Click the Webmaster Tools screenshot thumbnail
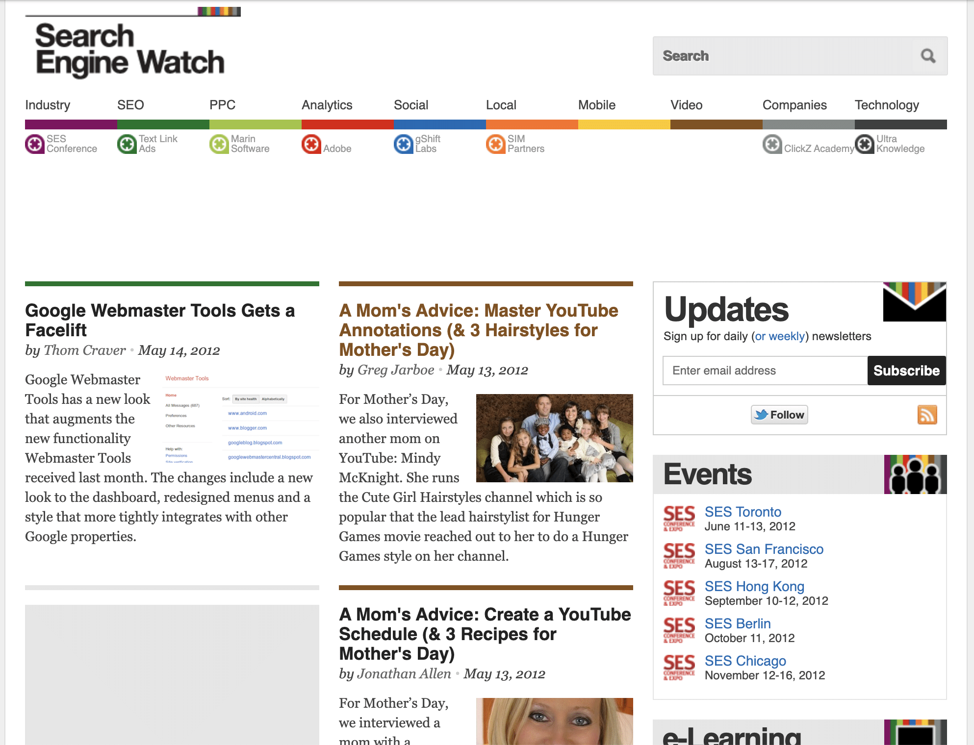 pyautogui.click(x=241, y=419)
